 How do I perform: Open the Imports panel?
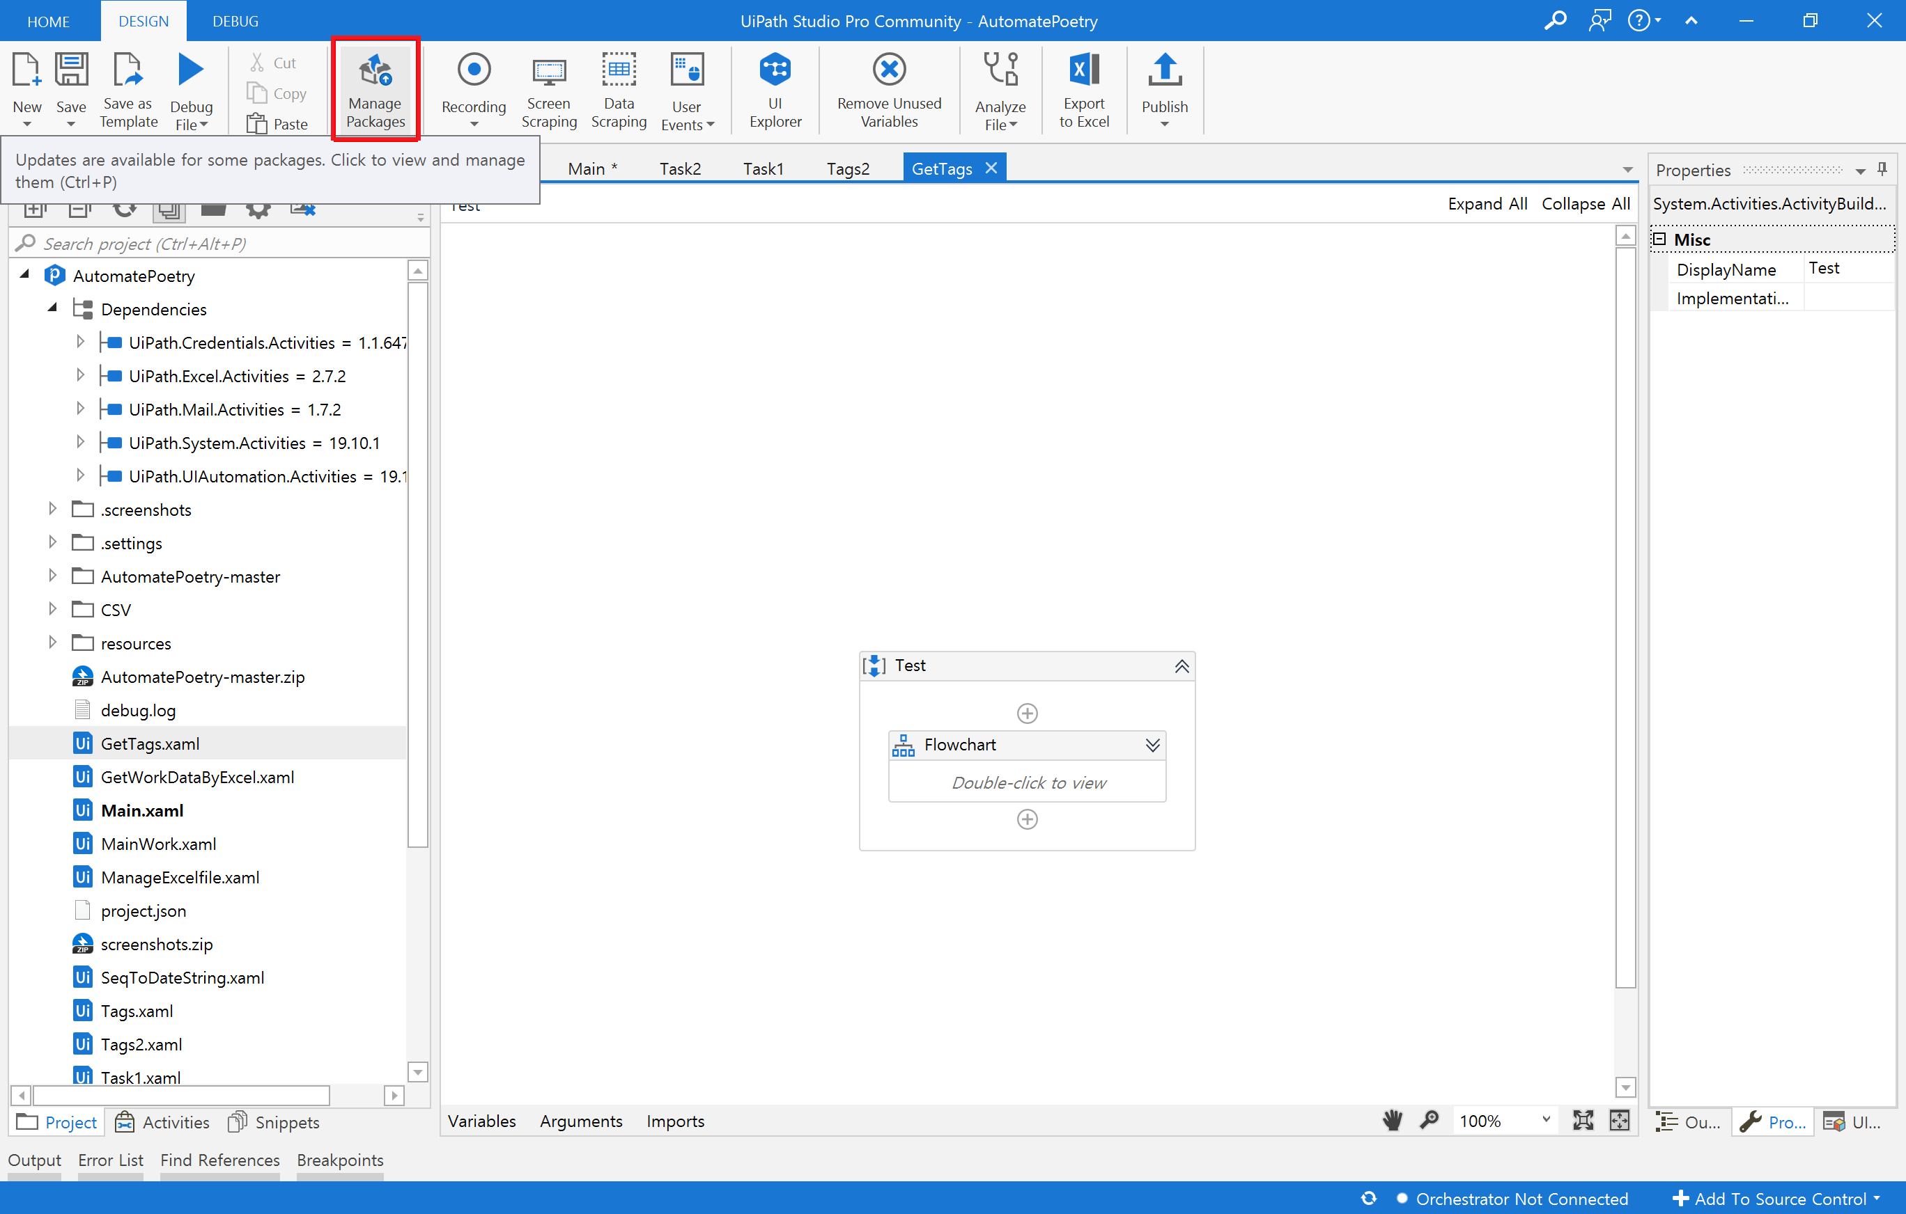click(x=675, y=1120)
